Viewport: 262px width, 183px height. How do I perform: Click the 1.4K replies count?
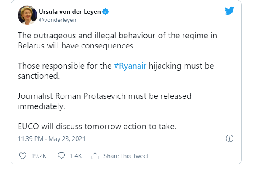tap(76, 156)
